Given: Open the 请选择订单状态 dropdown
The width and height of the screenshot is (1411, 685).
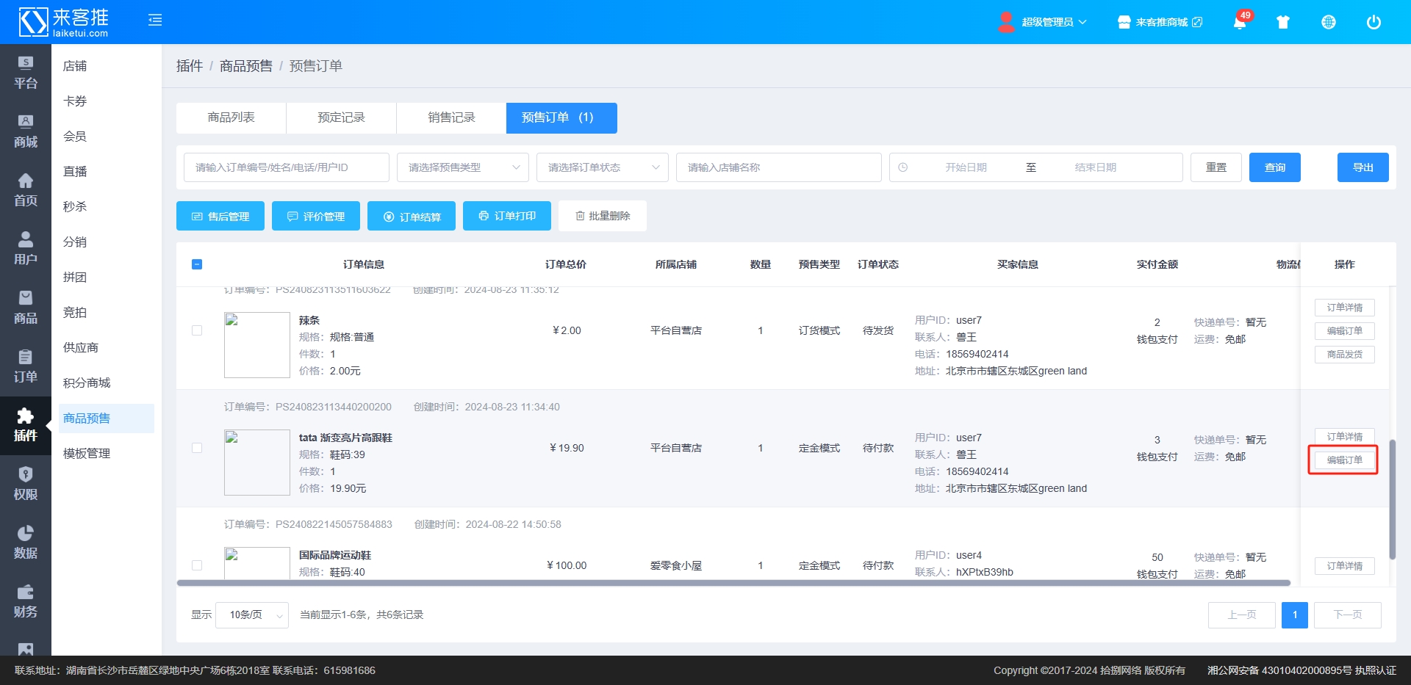Looking at the screenshot, I should [602, 167].
